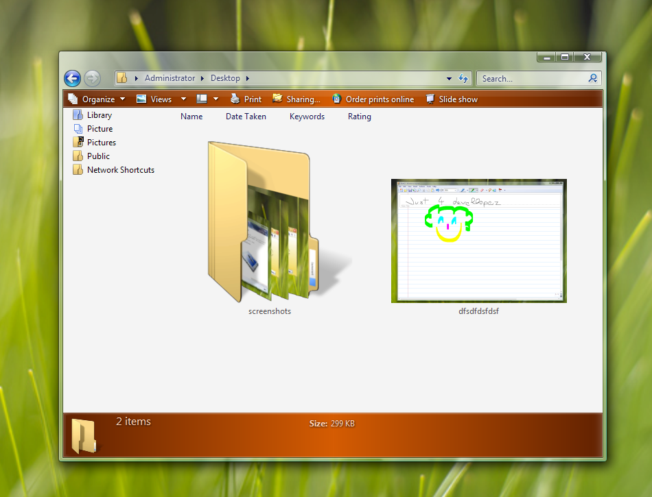Open the Public folder in sidebar
The width and height of the screenshot is (652, 497).
pos(98,156)
